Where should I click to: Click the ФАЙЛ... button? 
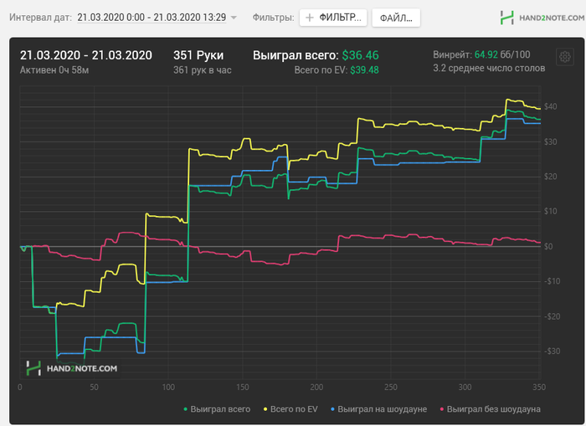396,18
